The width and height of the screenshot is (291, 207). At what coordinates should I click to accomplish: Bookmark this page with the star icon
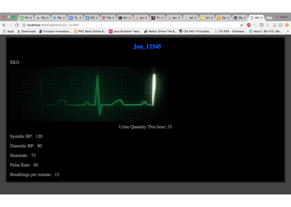242,25
